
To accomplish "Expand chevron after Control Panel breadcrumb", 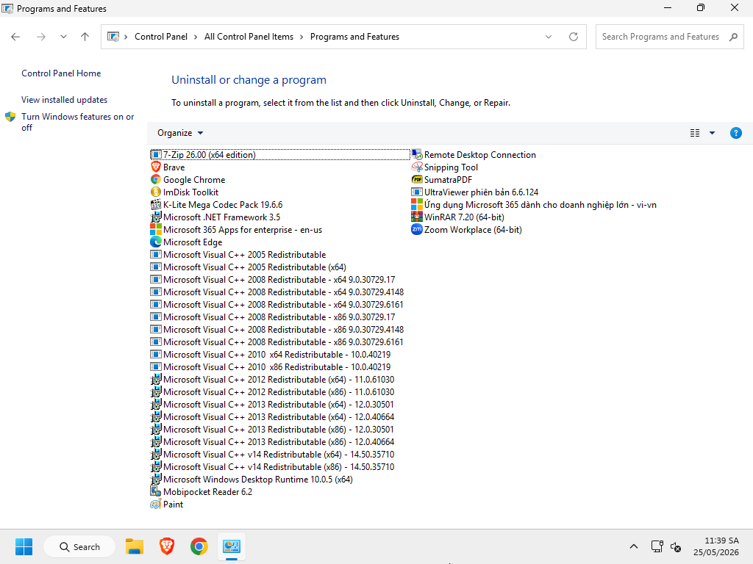I will pyautogui.click(x=196, y=37).
